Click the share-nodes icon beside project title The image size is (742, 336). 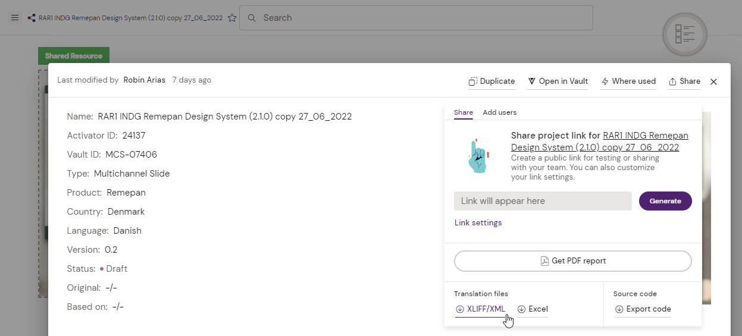click(x=32, y=18)
